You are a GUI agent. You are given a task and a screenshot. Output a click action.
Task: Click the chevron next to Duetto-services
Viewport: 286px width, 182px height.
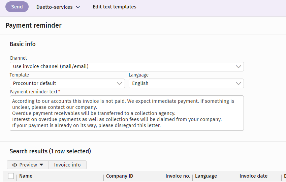[x=78, y=7]
